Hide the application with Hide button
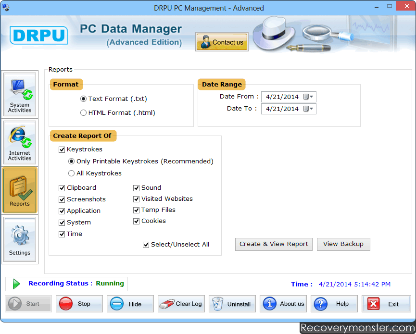Viewport: 416px width, 334px height. tap(130, 304)
